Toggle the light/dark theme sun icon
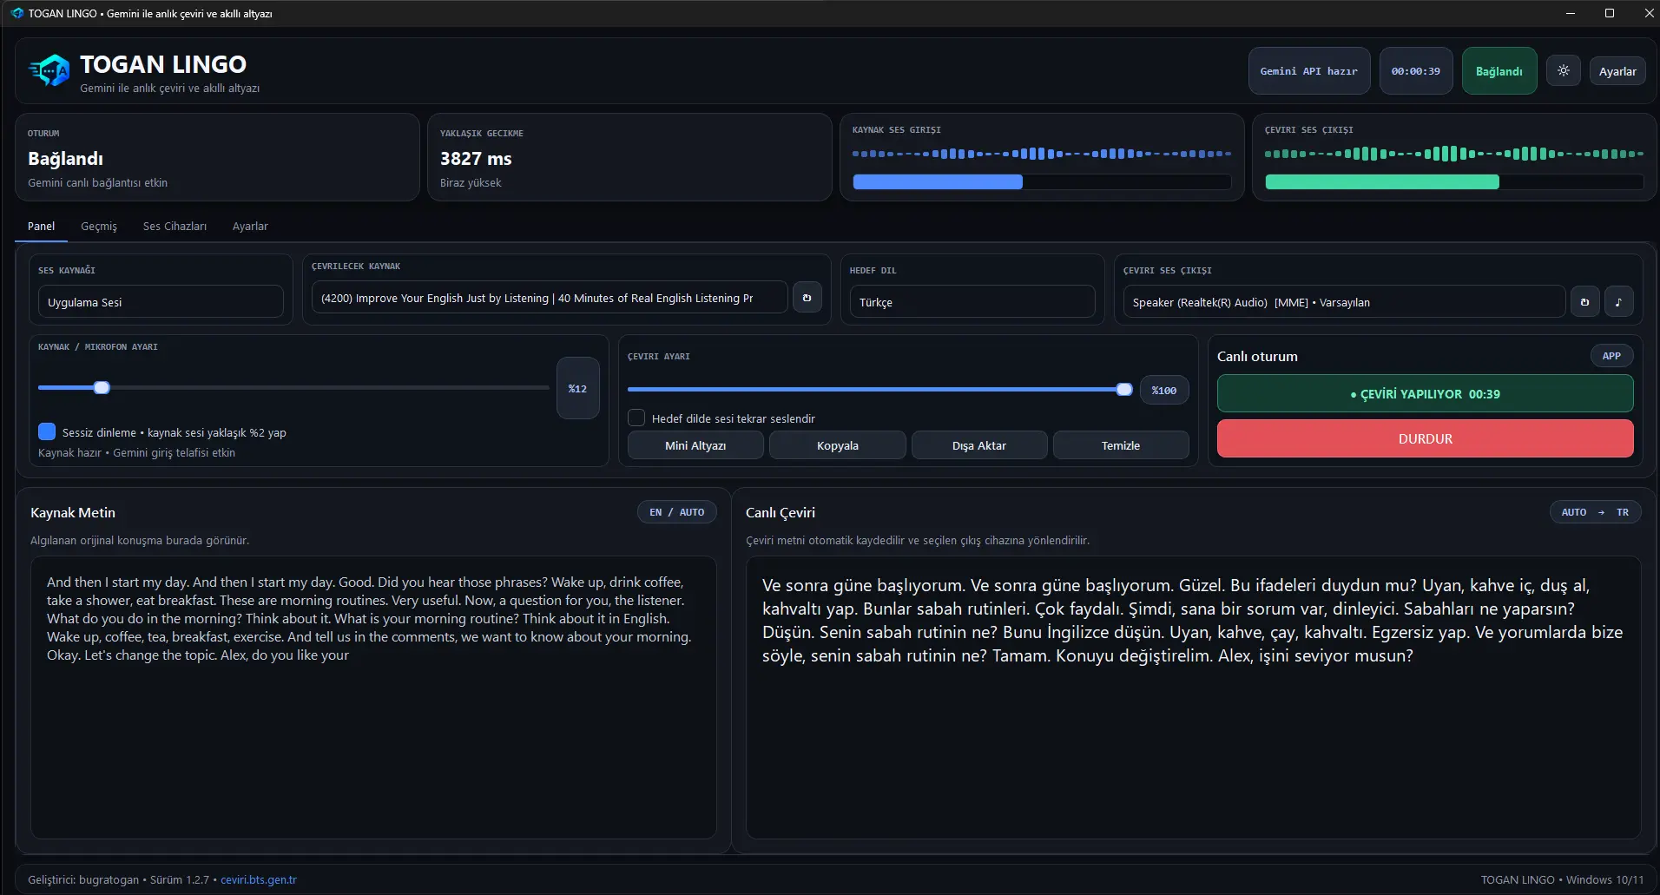Viewport: 1660px width, 895px height. coord(1564,71)
